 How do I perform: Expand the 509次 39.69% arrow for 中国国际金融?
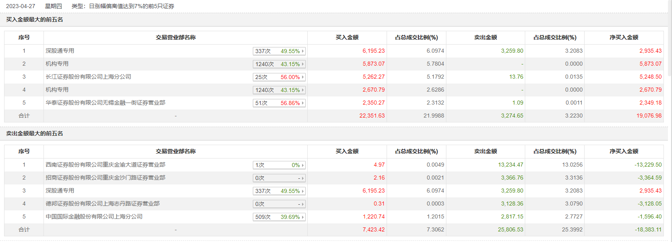pos(279,217)
